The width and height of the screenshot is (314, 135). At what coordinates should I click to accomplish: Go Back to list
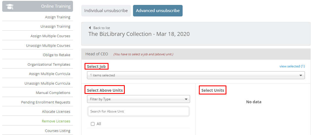102,28
